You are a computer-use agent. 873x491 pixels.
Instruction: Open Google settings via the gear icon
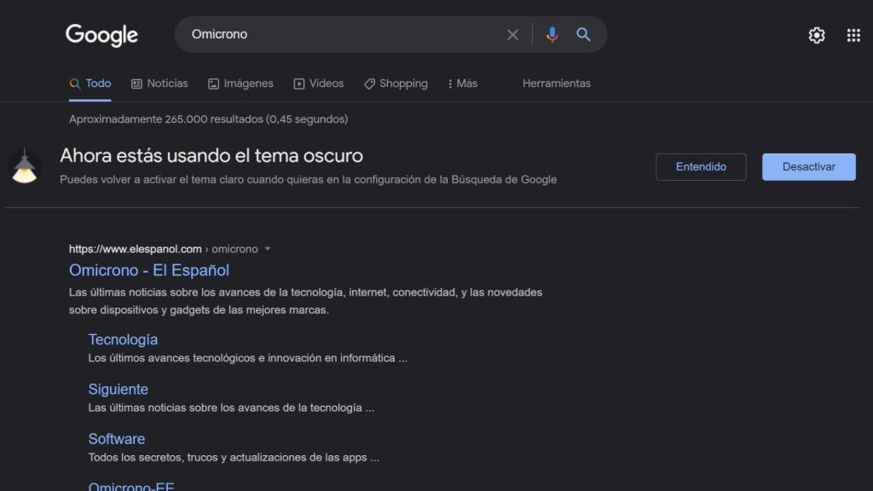[x=816, y=35]
